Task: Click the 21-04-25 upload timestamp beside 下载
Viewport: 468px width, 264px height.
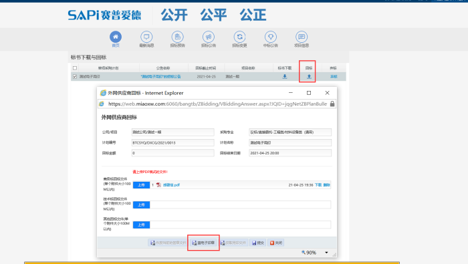Action: click(301, 185)
